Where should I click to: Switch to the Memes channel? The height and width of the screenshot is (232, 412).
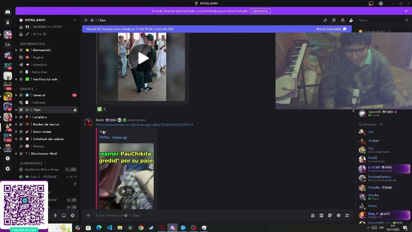click(48, 146)
